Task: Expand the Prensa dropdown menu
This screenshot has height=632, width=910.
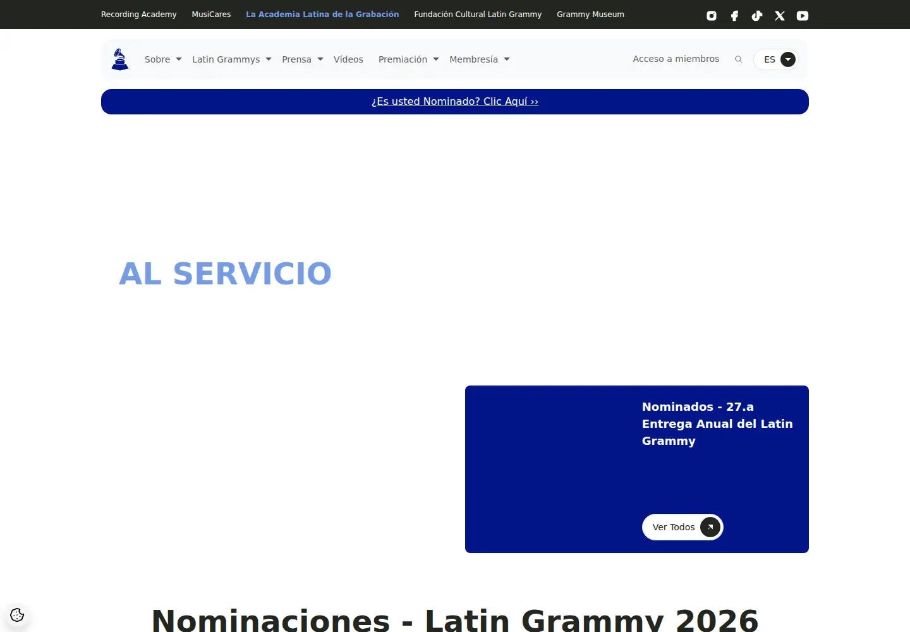Action: [303, 59]
